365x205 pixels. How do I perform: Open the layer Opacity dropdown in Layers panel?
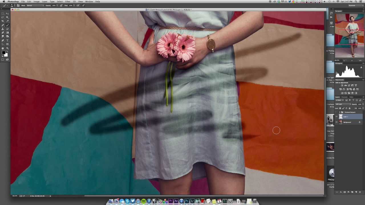pyautogui.click(x=363, y=104)
